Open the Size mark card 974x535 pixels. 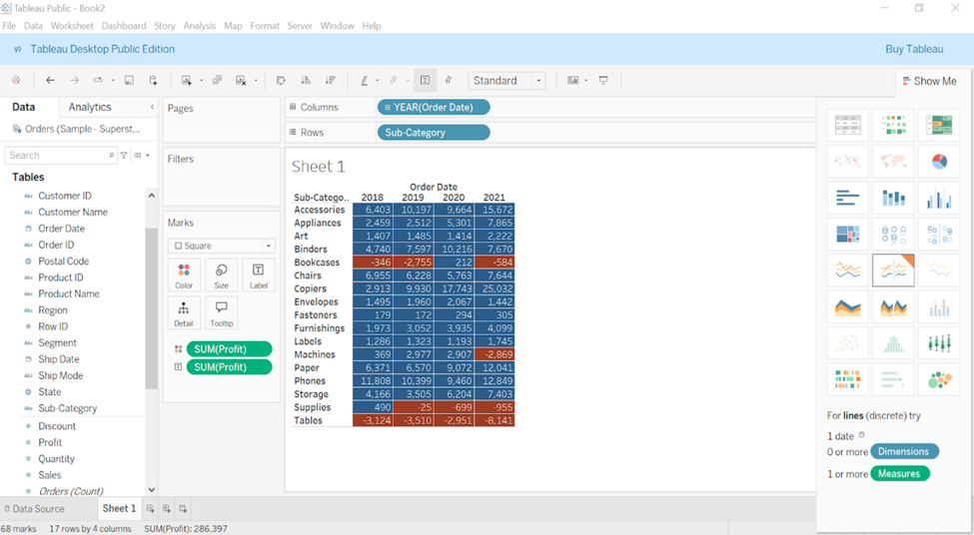tap(221, 275)
